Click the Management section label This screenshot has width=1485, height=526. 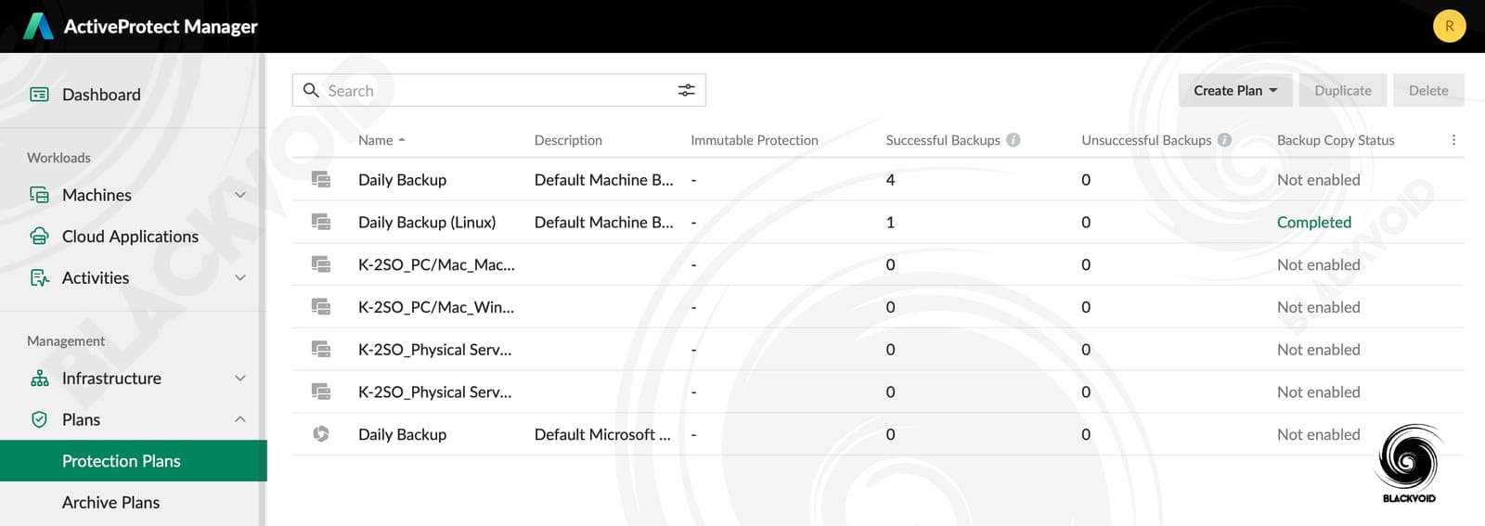point(66,341)
